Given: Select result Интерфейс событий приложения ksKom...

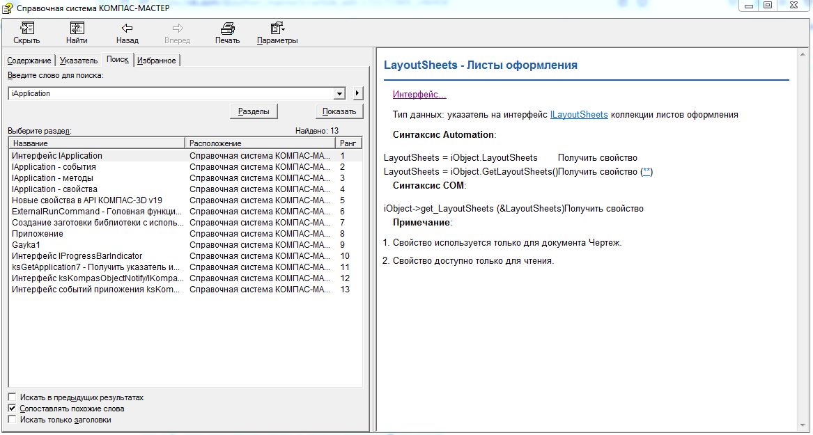Looking at the screenshot, I should pos(185,290).
